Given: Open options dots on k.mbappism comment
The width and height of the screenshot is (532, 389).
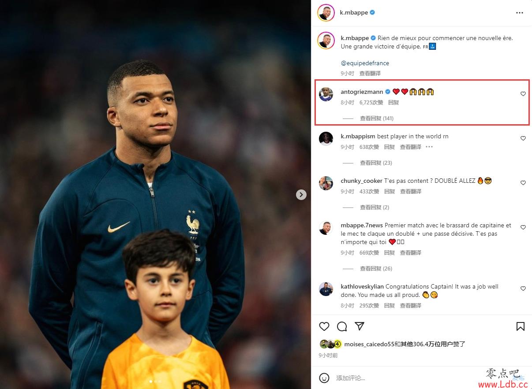Looking at the screenshot, I should click(x=429, y=147).
